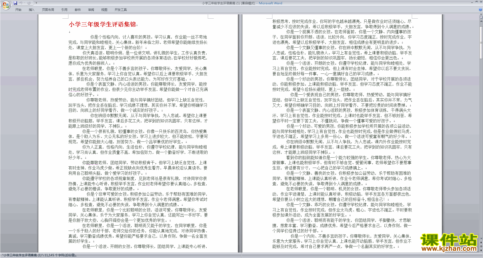Redo the last action
483x258 pixels.
29,3
